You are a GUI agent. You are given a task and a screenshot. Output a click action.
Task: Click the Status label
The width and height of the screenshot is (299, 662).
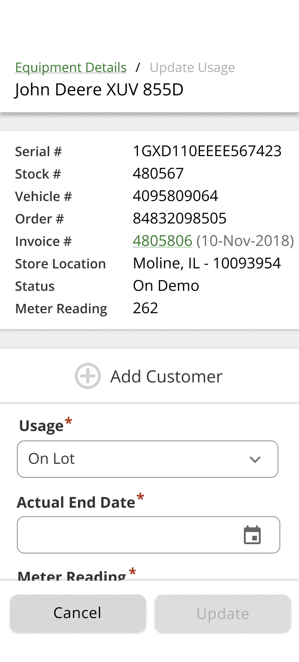coord(35,286)
